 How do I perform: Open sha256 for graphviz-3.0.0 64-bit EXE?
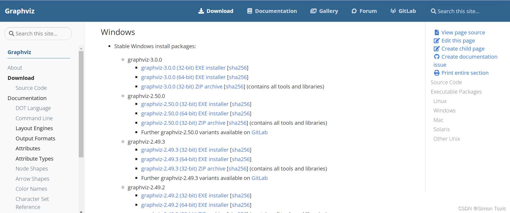[238, 77]
